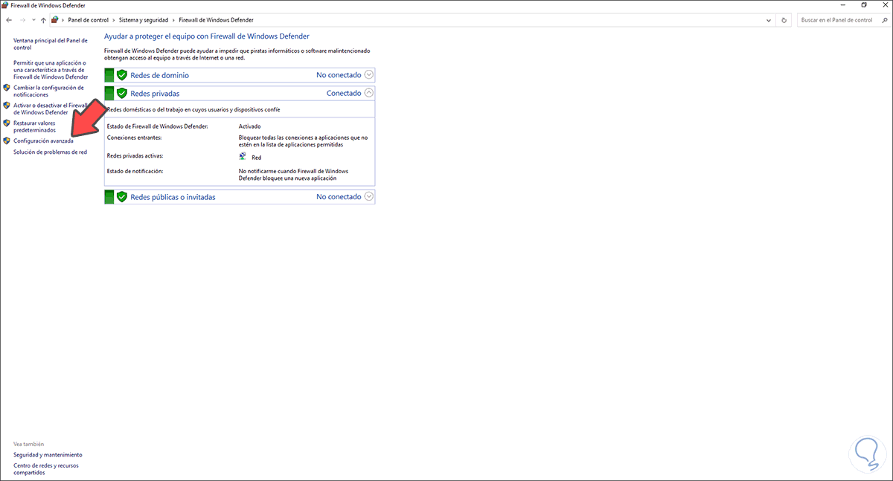This screenshot has width=893, height=481.
Task: Collapse the 'Redes privadas' section chevron
Action: 369,93
